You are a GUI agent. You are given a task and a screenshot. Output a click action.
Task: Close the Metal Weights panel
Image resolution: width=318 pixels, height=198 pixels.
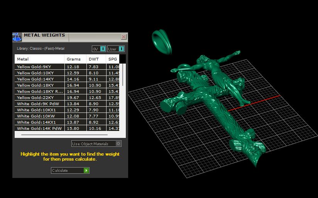124,37
